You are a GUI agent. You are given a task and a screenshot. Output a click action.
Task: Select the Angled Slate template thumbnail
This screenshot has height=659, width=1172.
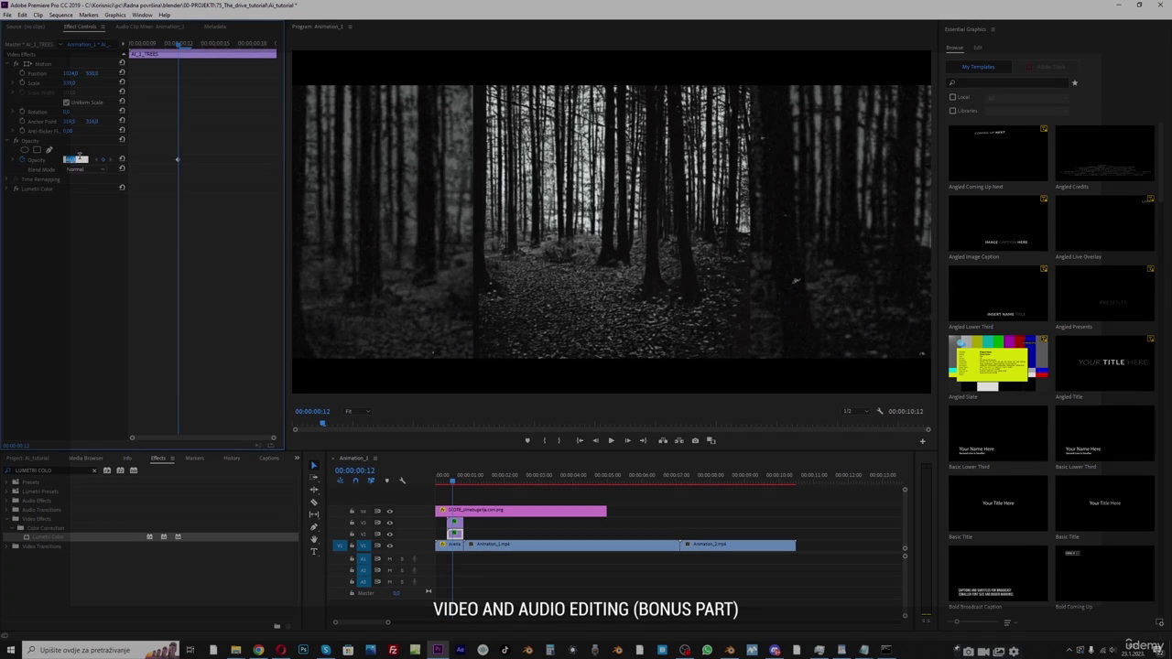point(998,363)
